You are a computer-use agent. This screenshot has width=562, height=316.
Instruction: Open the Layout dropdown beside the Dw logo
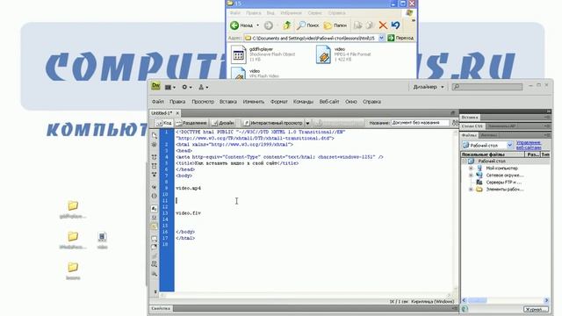click(169, 87)
